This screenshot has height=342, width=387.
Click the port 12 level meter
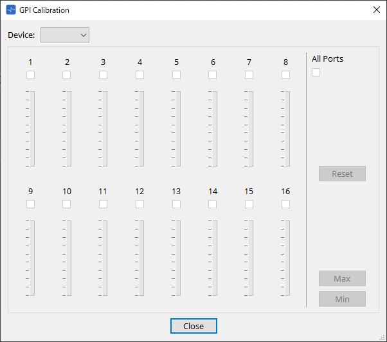(139, 258)
